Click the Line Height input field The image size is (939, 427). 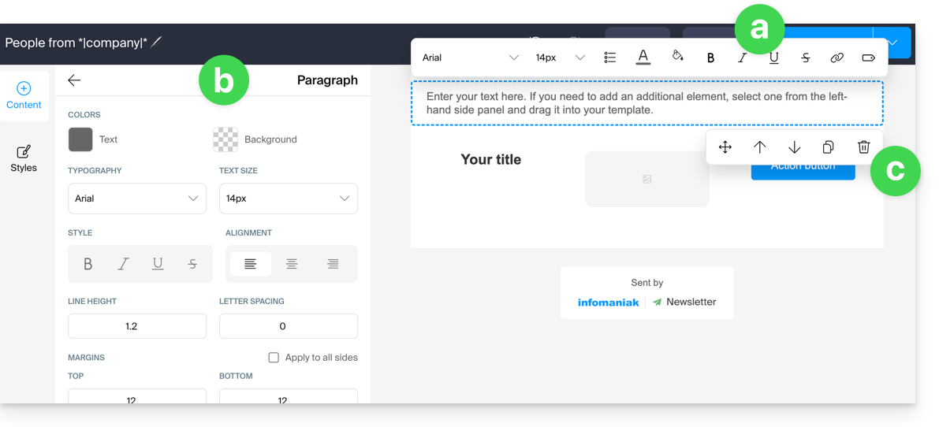tap(137, 326)
